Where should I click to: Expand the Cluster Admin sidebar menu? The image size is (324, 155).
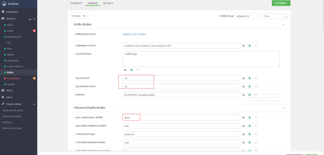34,104
